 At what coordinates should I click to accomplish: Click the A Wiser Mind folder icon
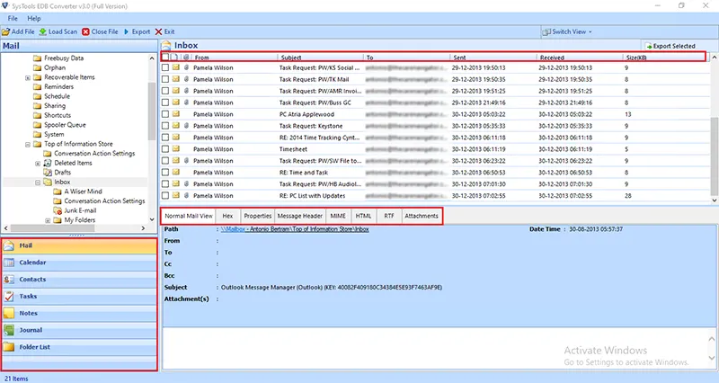pyautogui.click(x=58, y=191)
